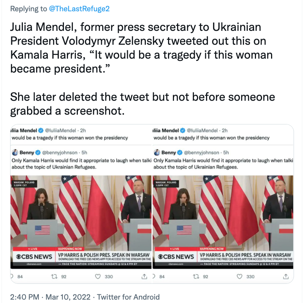Click retweet icon in the right screenshot
This screenshot has height=303, width=303.
(x=196, y=277)
